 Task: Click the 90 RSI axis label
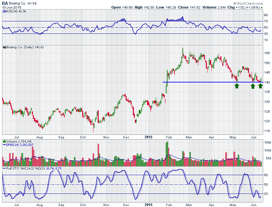tap(266, 15)
